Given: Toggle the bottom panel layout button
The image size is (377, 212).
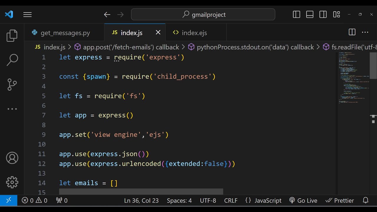Looking at the screenshot, I should coord(310,14).
